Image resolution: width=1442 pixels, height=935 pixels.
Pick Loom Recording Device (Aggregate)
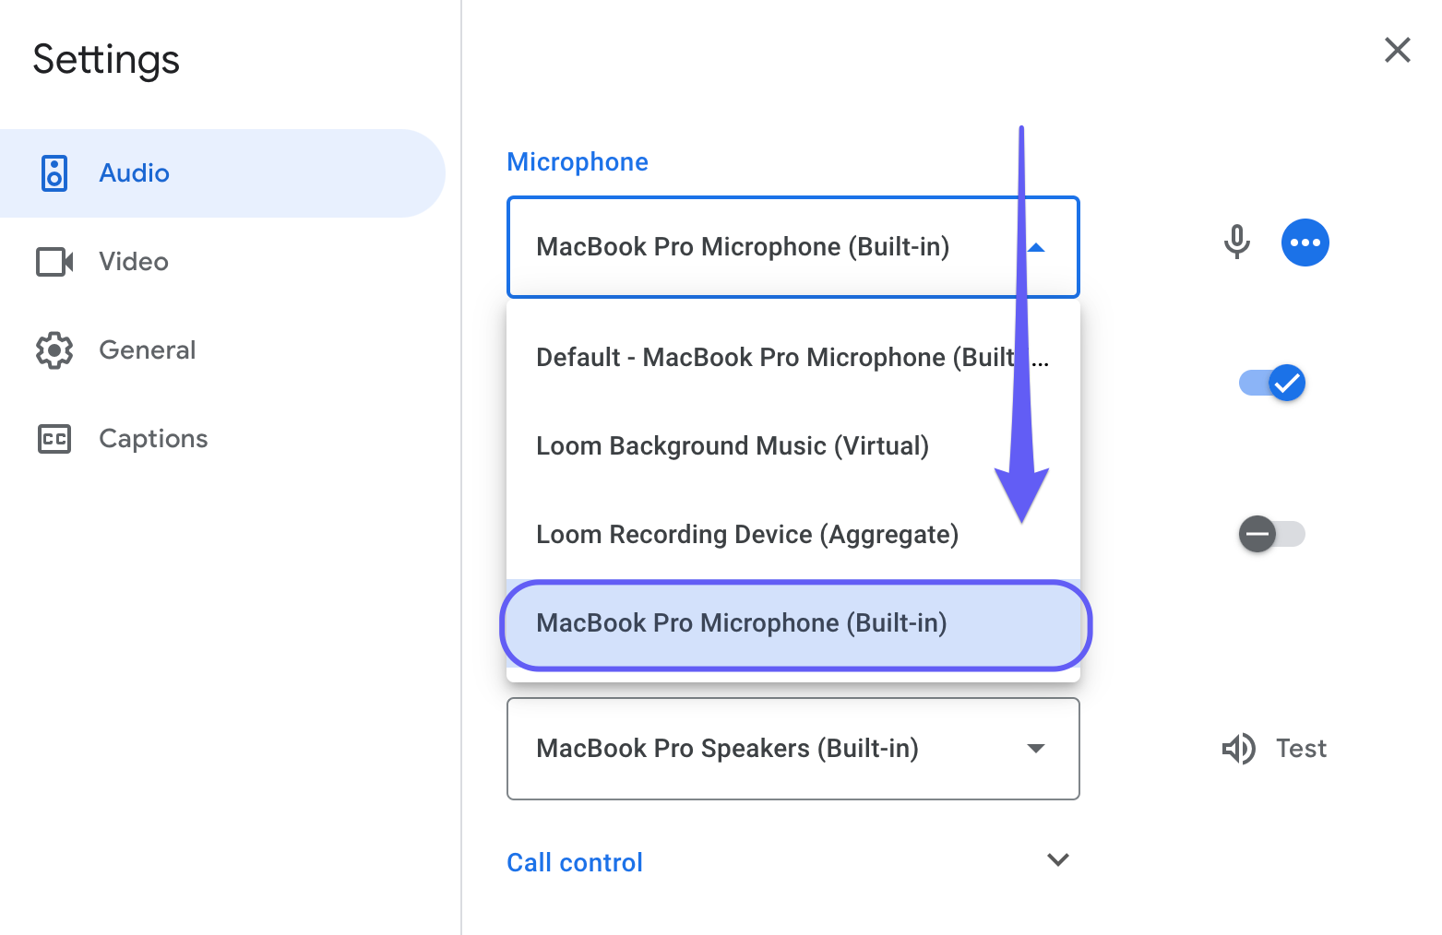point(747,535)
